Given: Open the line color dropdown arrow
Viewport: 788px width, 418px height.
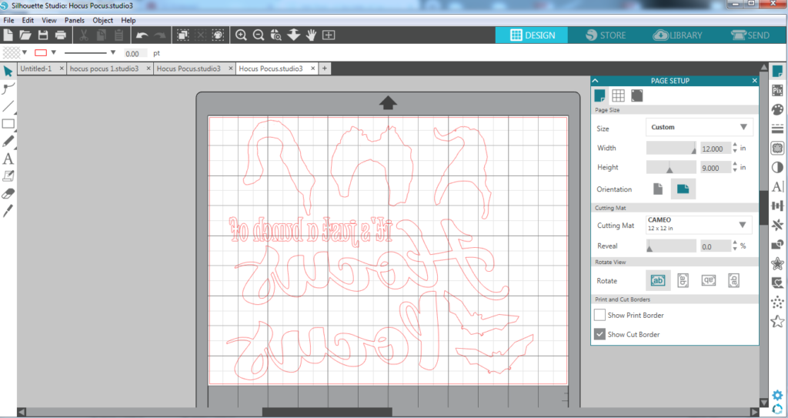Looking at the screenshot, I should click(55, 52).
